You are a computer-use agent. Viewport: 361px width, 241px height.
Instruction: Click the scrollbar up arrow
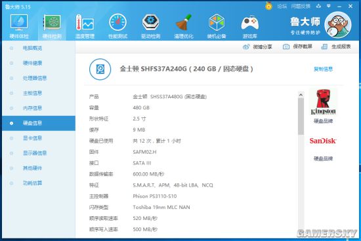tap(301, 95)
